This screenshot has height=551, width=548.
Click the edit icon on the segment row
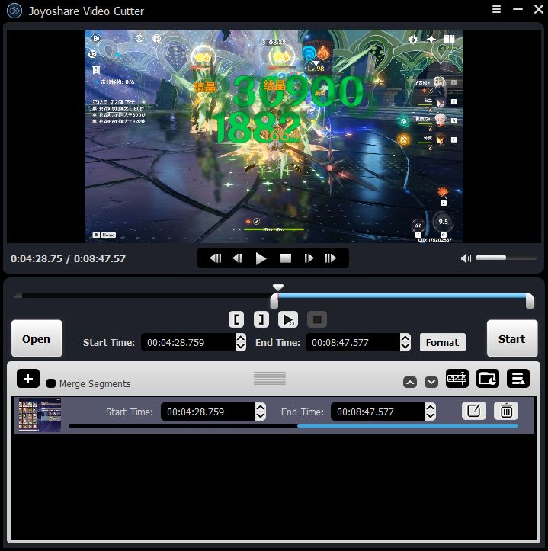click(x=473, y=412)
